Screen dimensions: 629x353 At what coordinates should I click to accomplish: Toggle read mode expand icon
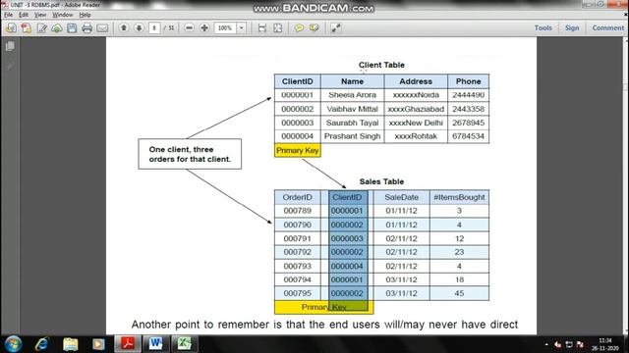[x=336, y=28]
